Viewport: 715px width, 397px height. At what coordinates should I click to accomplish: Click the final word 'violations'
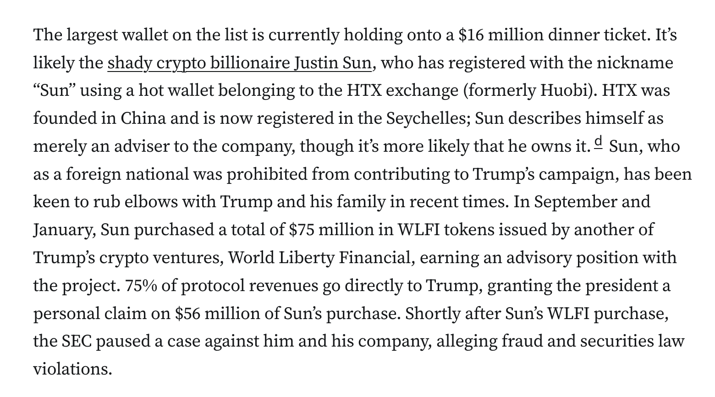coord(72,369)
